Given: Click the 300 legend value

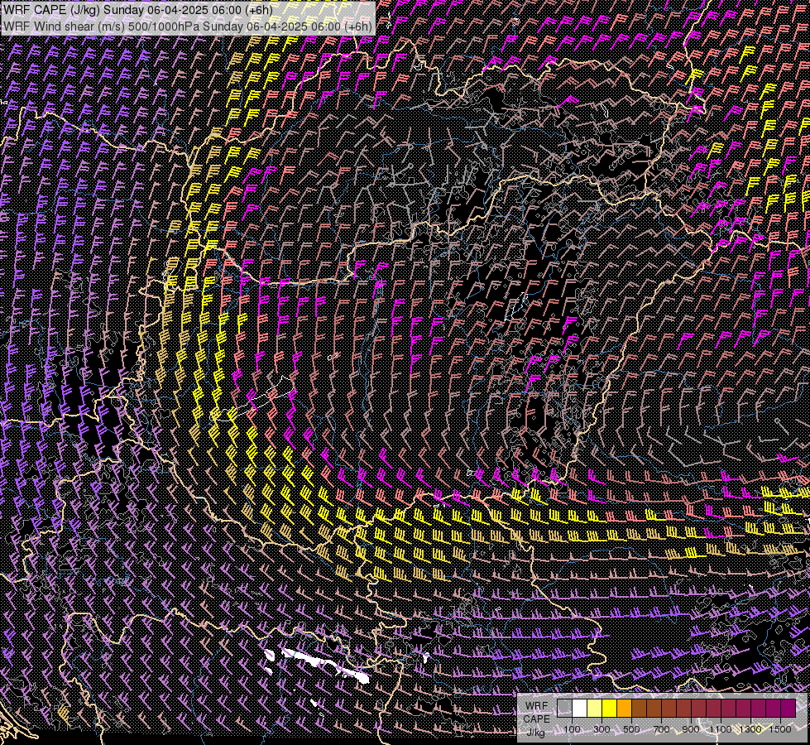Looking at the screenshot, I should [602, 729].
